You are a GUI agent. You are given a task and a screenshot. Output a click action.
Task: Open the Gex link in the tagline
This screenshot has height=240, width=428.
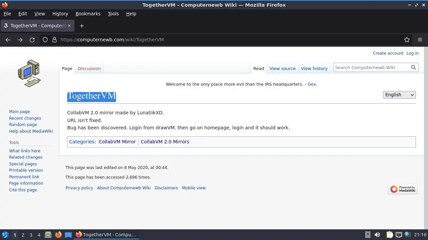312,84
